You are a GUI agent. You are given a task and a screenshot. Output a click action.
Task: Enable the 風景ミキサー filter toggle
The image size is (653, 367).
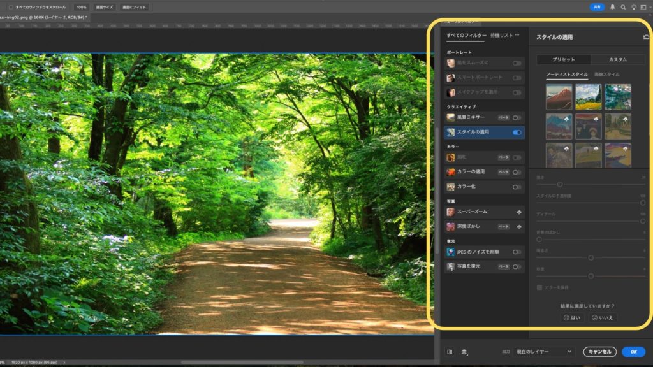[x=517, y=118]
